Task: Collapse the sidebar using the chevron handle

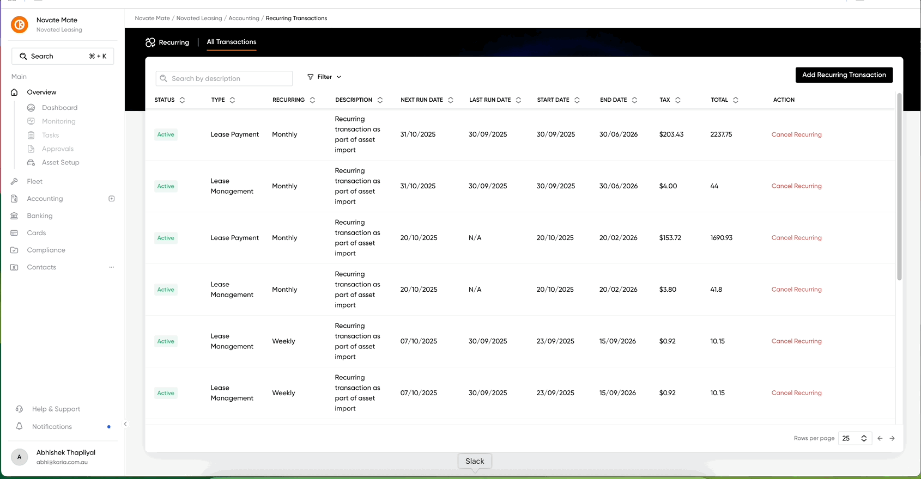Action: pos(125,424)
